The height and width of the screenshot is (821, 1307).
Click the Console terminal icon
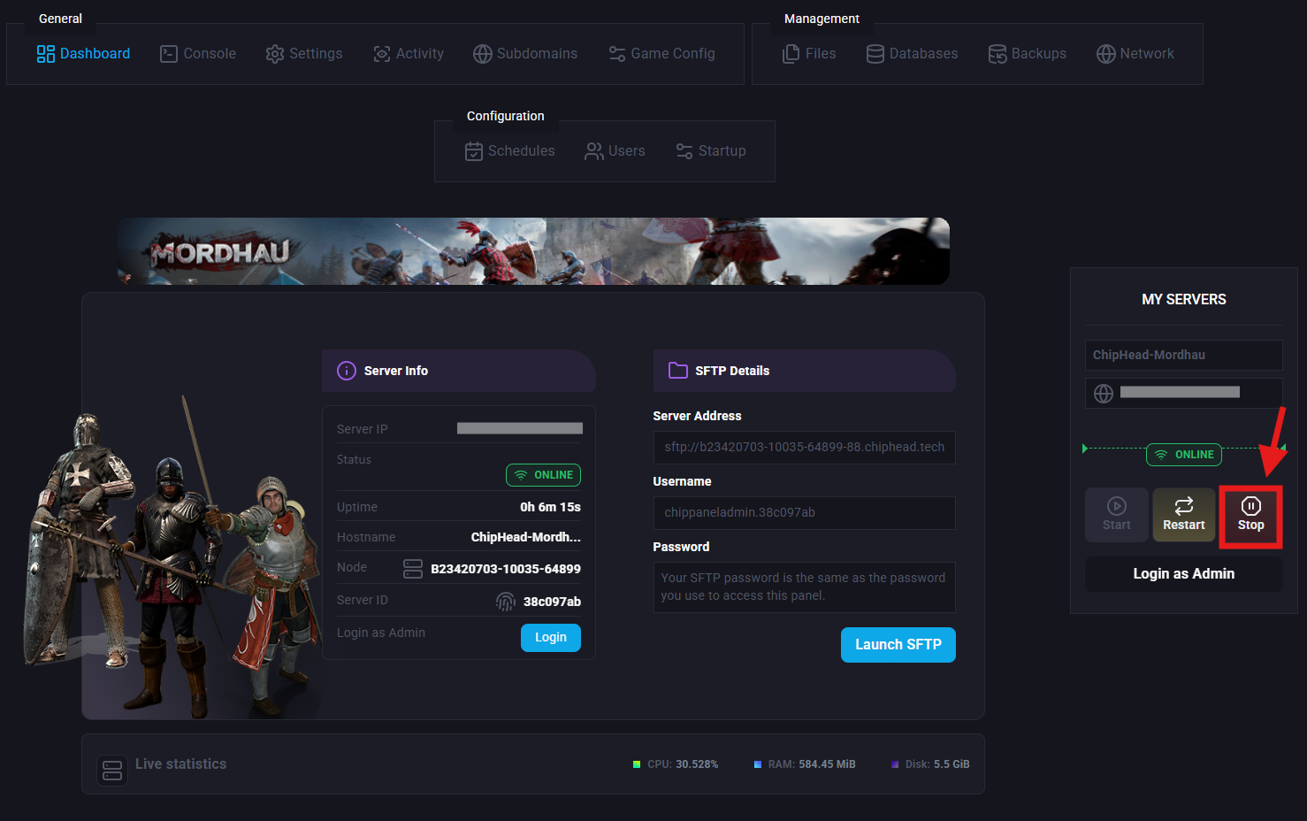tap(169, 54)
